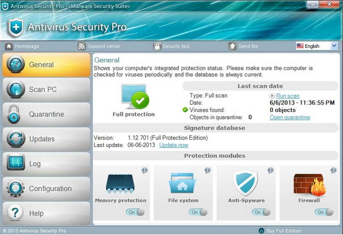Click the Log monitor icon
This screenshot has width=343, height=235.
pyautogui.click(x=15, y=162)
